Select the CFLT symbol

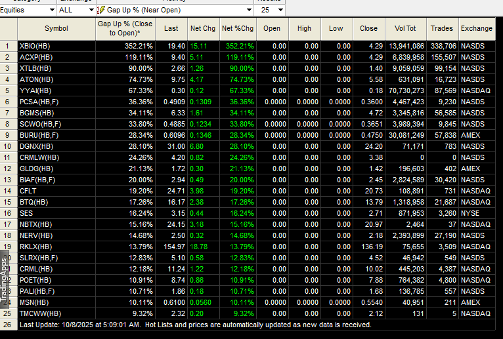coord(28,191)
